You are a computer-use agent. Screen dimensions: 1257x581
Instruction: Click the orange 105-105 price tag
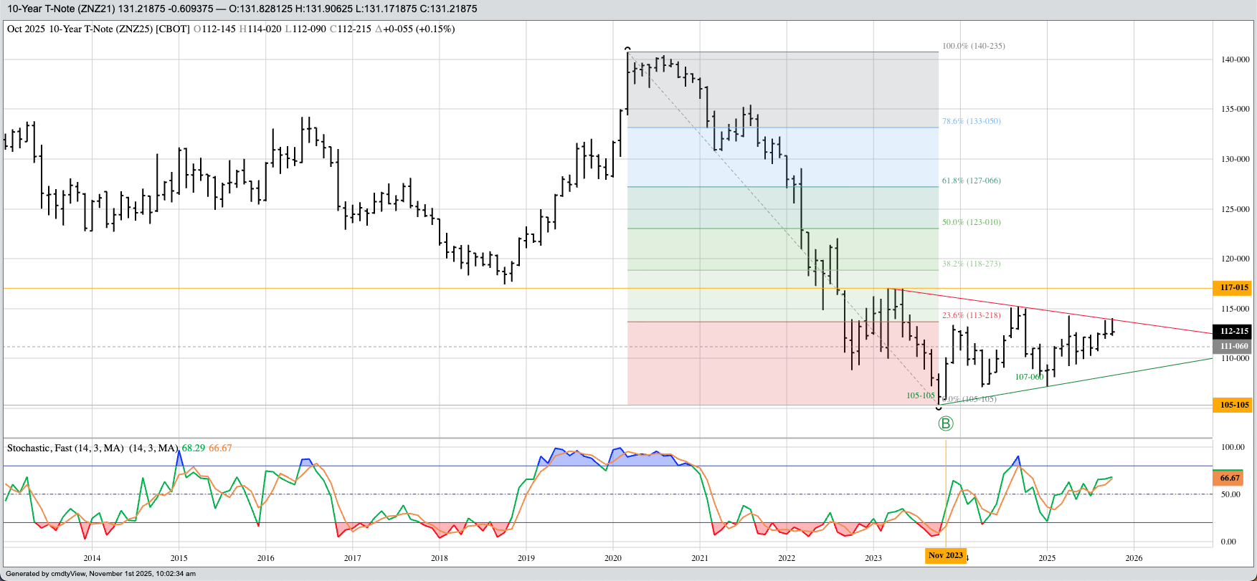click(1233, 405)
